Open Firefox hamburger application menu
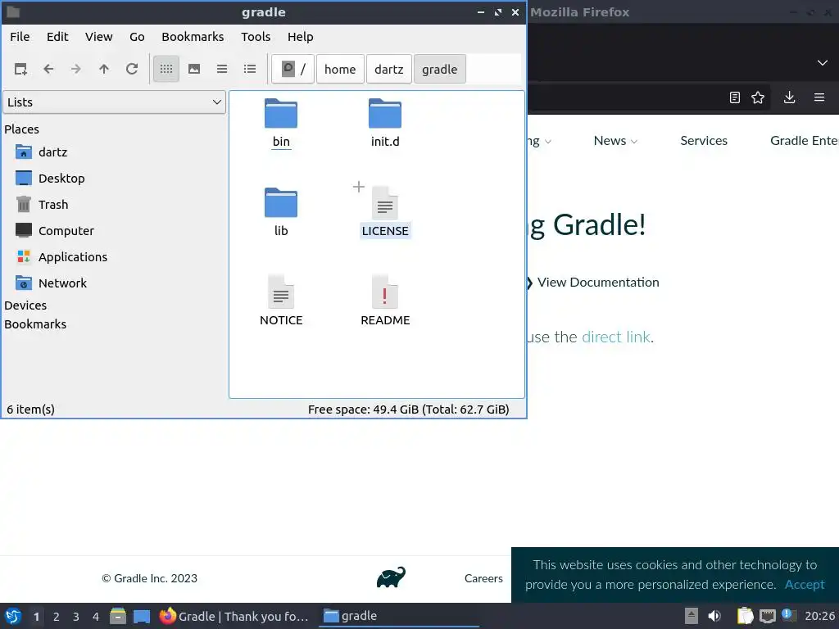 (x=819, y=97)
